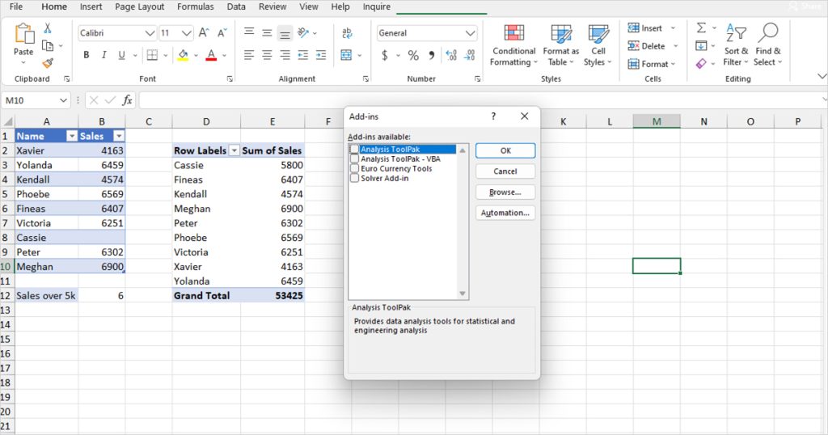Apply Bold formatting from the ribbon

point(87,56)
